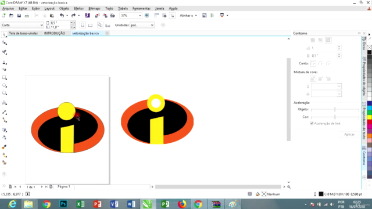This screenshot has width=372, height=209.
Task: Enable the Aceleração de link checkbox
Action: pyautogui.click(x=312, y=124)
